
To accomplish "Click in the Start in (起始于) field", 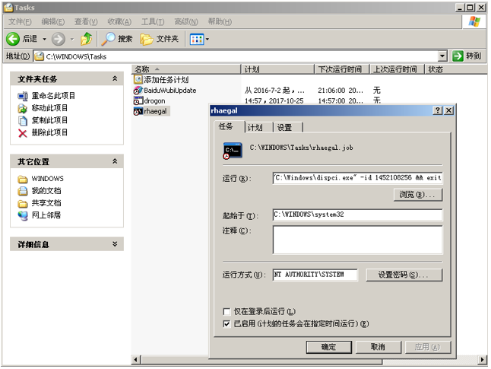I will click(357, 215).
